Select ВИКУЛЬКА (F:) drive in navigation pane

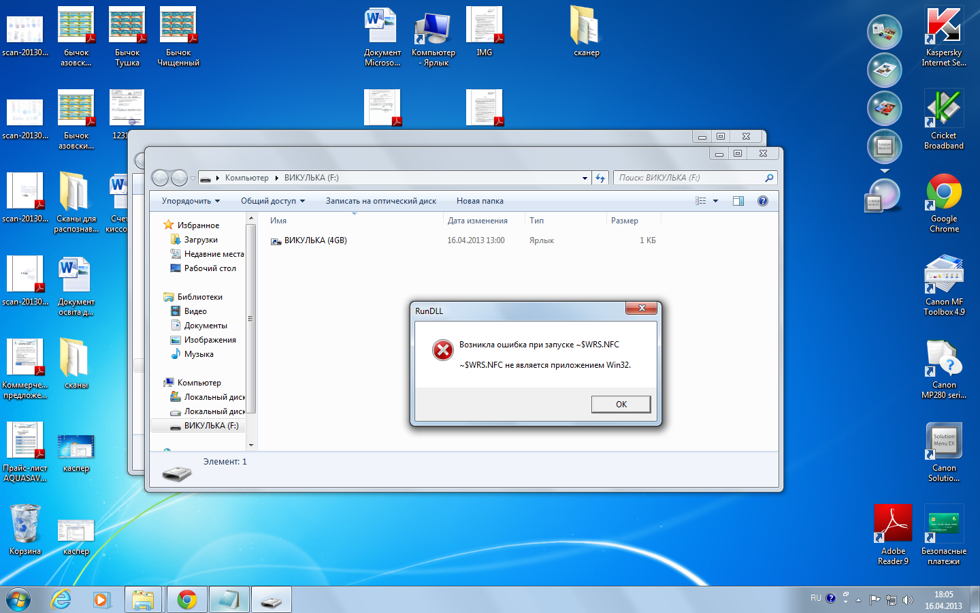click(211, 426)
